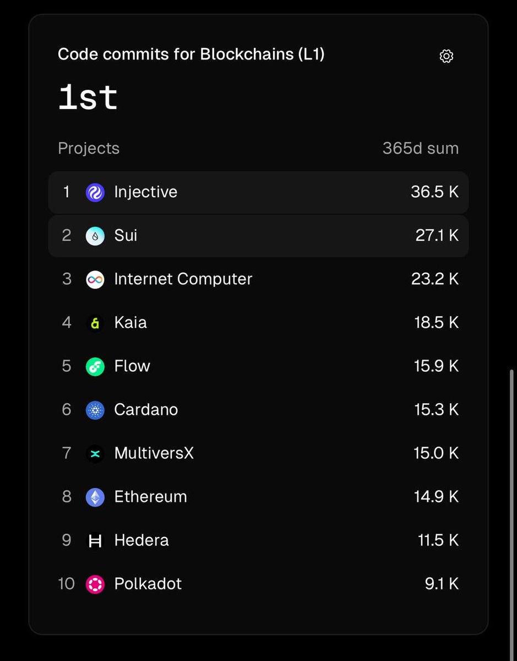
Task: Click the green Flow logo
Action: (95, 366)
